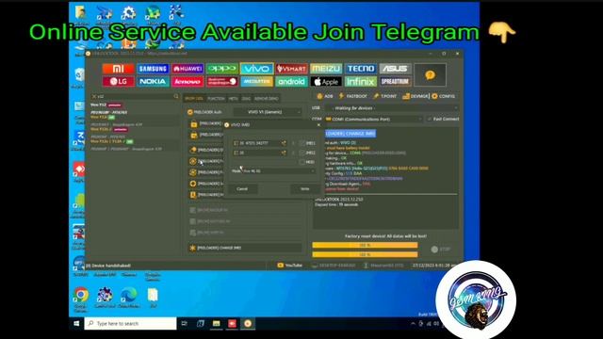The height and width of the screenshot is (339, 603).
Task: Select the Apple brand tile
Action: (326, 82)
